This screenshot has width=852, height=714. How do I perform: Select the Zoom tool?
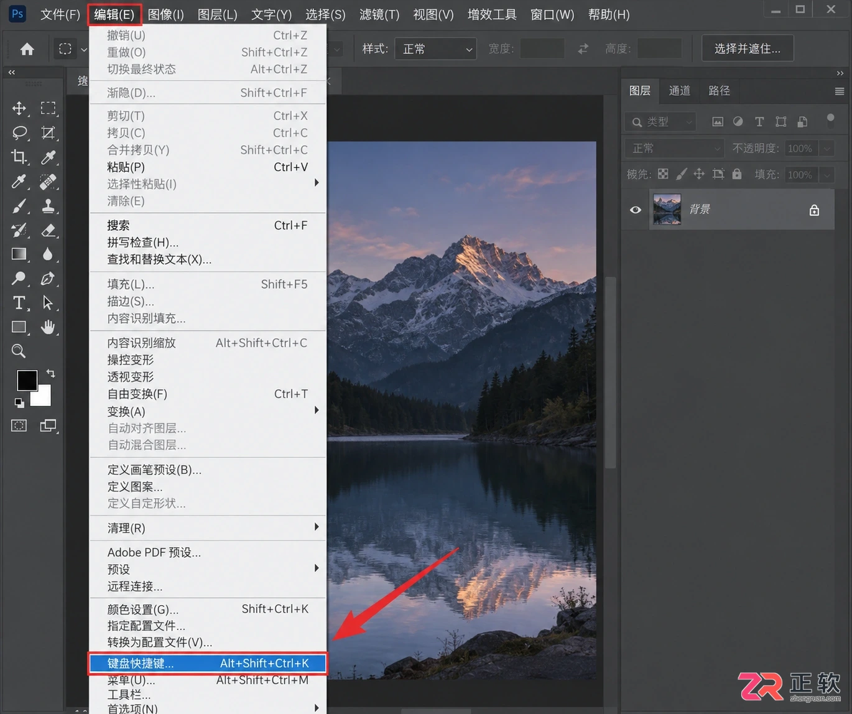click(x=19, y=351)
